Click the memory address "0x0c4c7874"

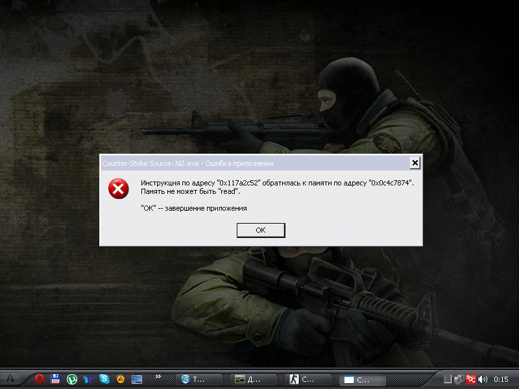pos(391,183)
